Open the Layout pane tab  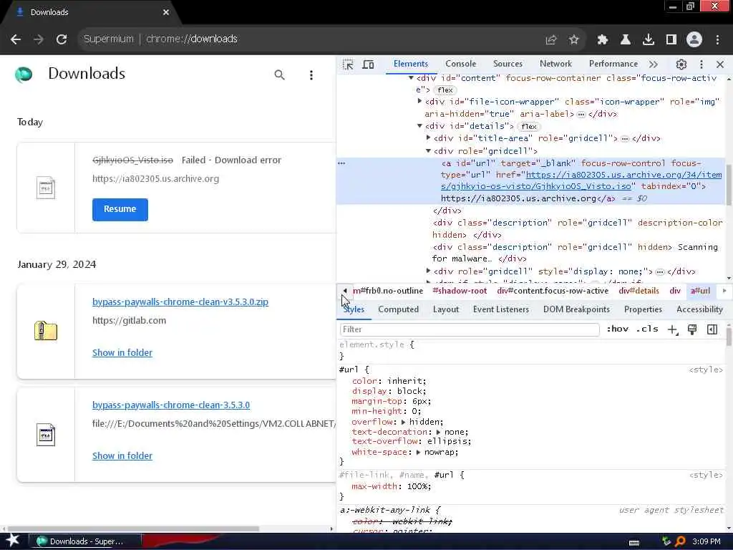pyautogui.click(x=446, y=309)
